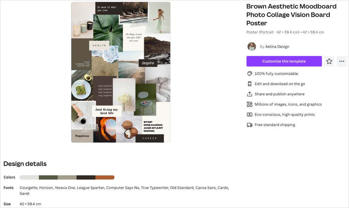
Task: Click the phone icon beside Edit and download
Action: pos(249,84)
